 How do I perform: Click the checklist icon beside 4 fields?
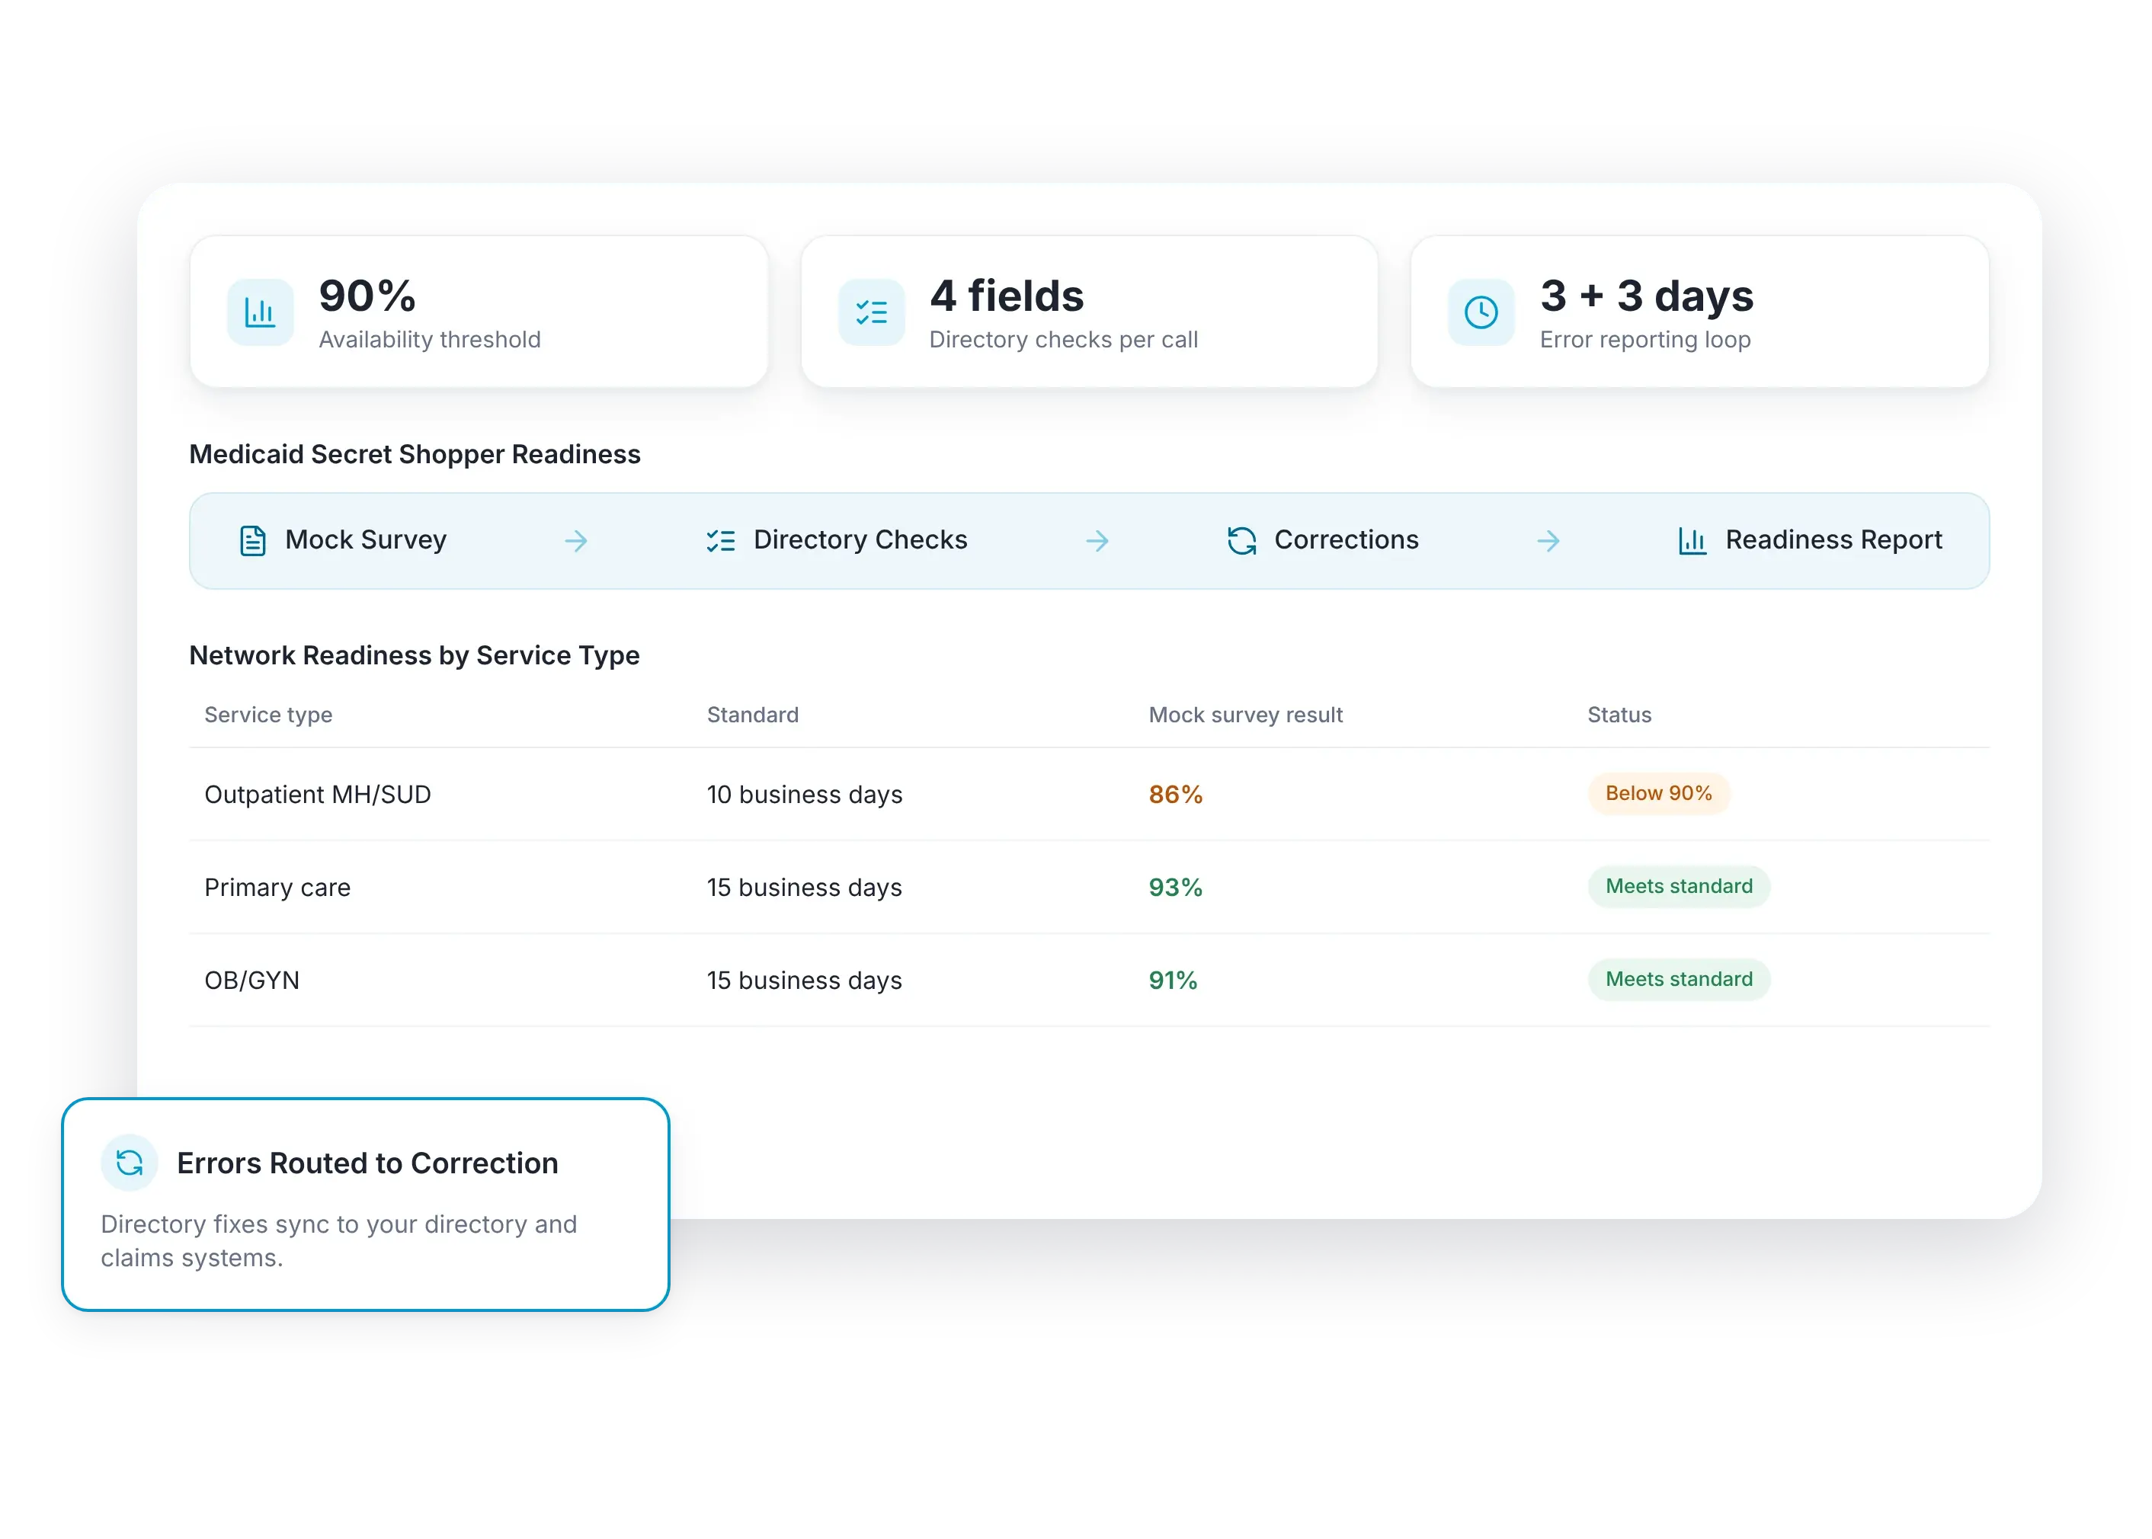tap(871, 312)
